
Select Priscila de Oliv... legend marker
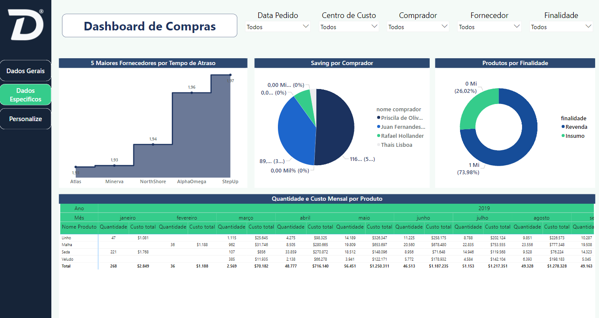[x=378, y=118]
